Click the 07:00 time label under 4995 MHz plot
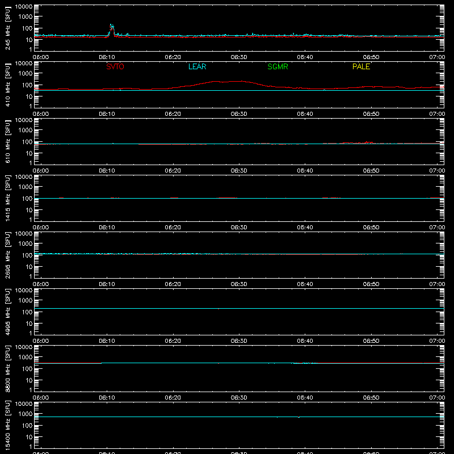The height and width of the screenshot is (454, 454). 437,341
